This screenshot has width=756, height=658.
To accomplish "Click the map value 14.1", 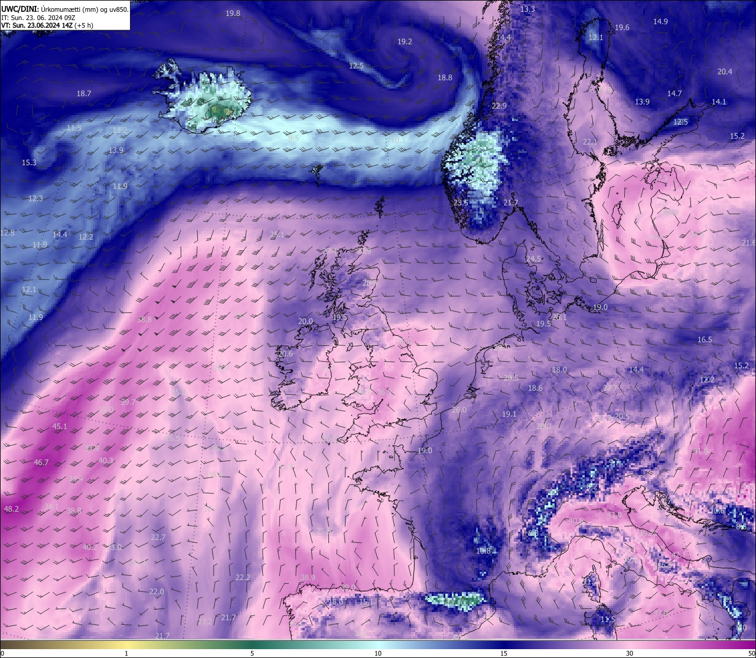I will [x=719, y=102].
